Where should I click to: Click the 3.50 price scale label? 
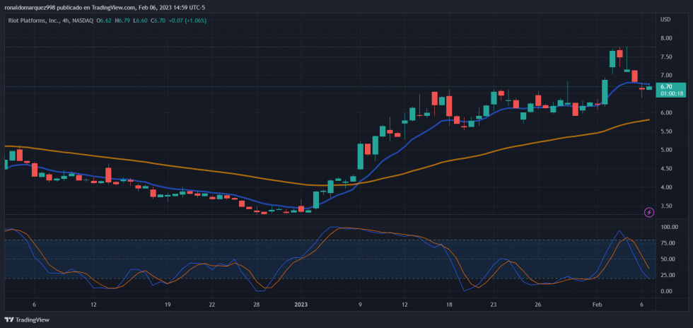tap(665, 206)
